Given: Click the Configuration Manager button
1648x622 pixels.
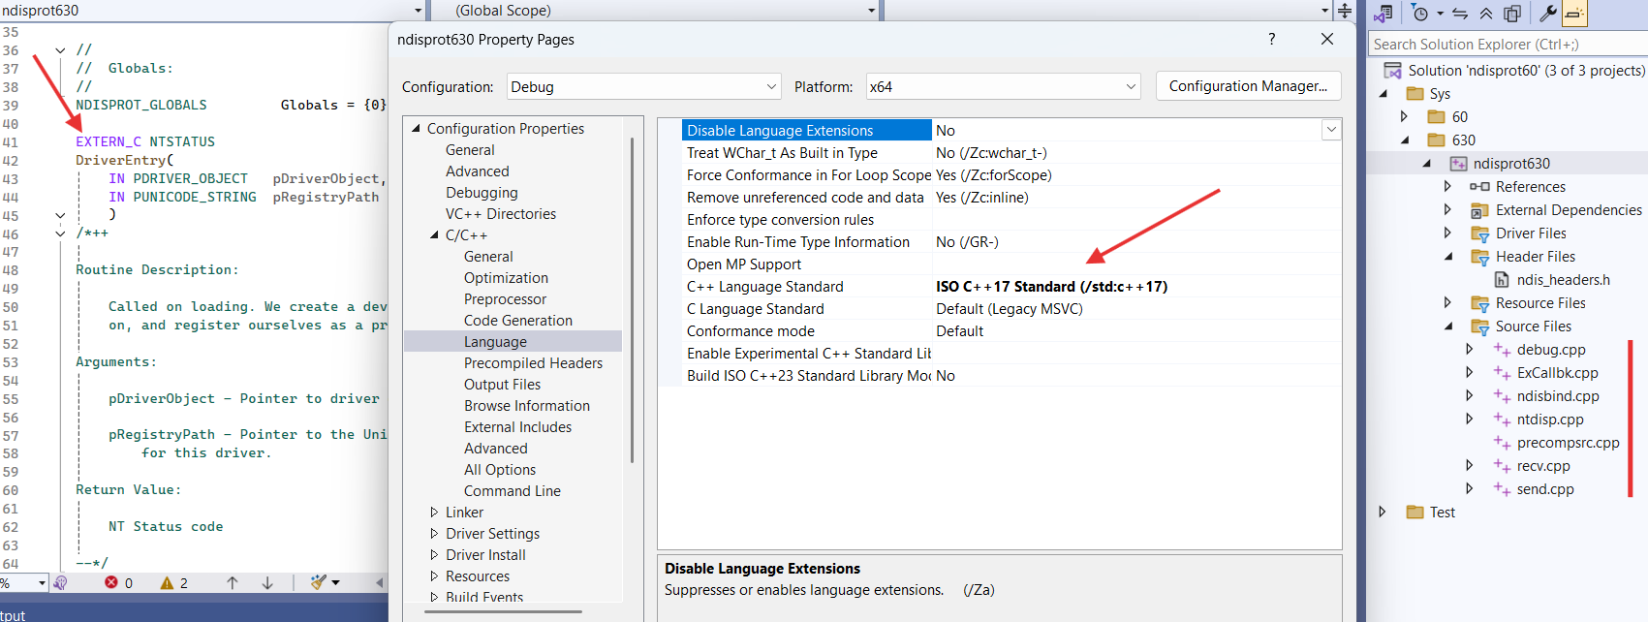Looking at the screenshot, I should [x=1248, y=86].
